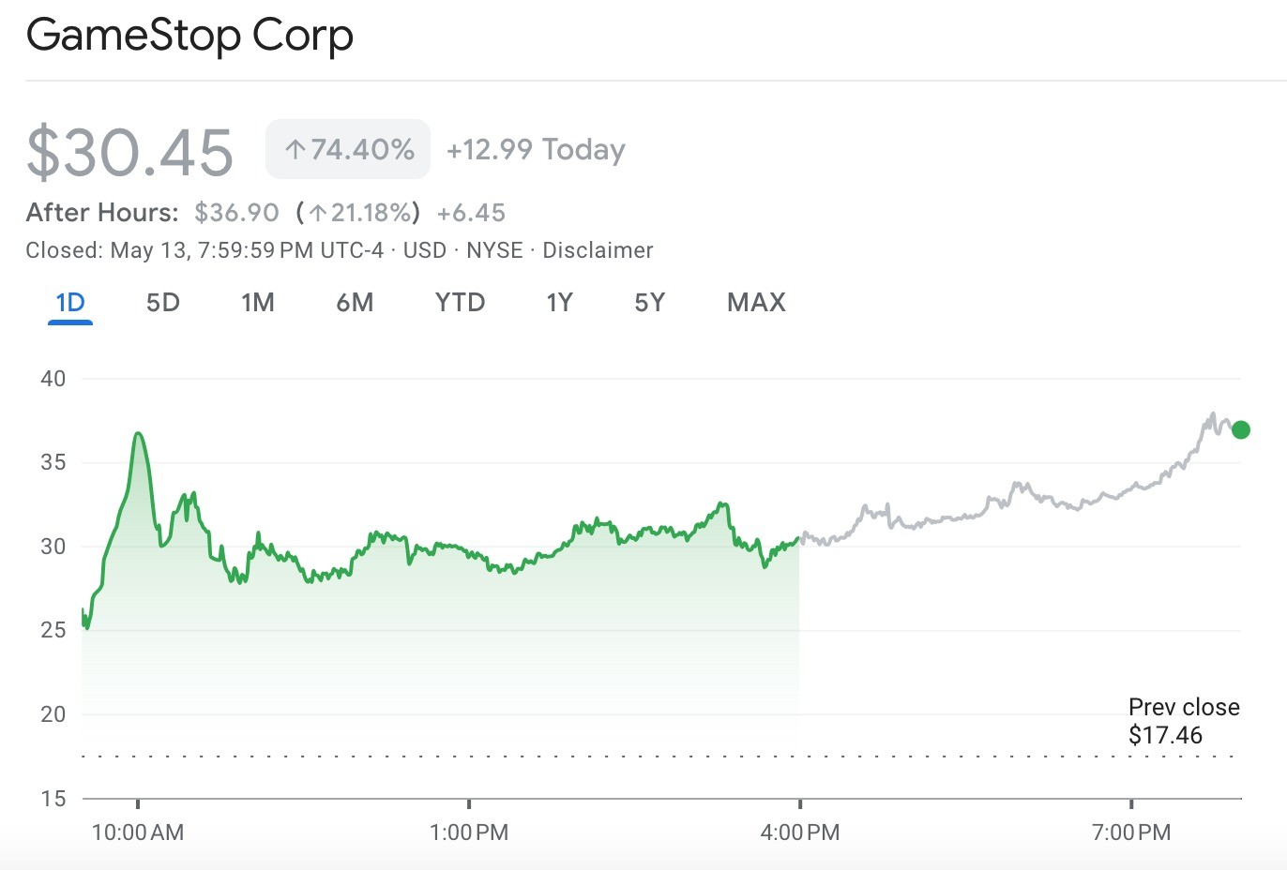
Task: Click the 4:00 PM axis marker
Action: pyautogui.click(x=800, y=832)
